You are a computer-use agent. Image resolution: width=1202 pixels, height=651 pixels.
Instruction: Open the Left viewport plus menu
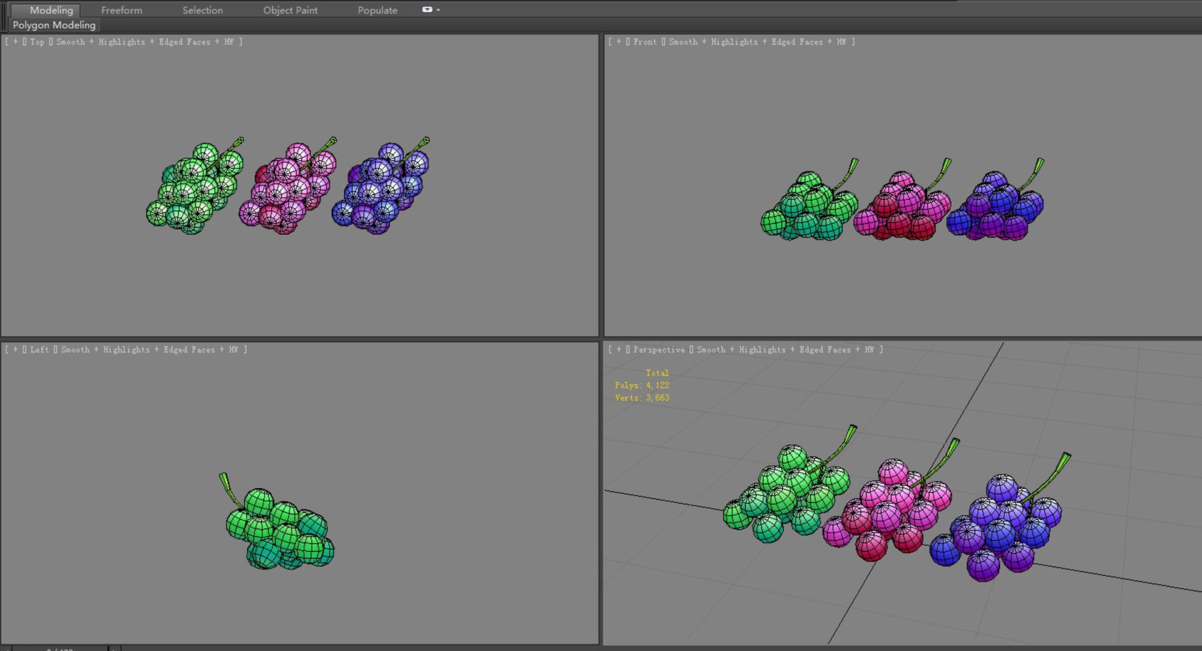click(x=16, y=350)
